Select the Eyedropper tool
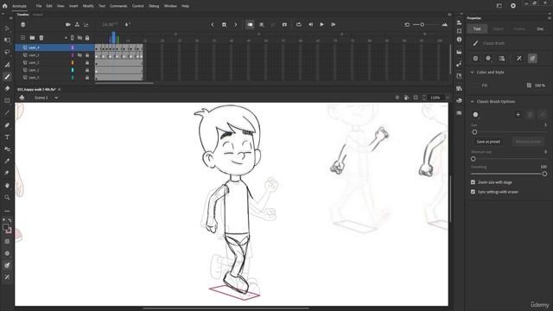This screenshot has width=553, height=311. coord(7,161)
